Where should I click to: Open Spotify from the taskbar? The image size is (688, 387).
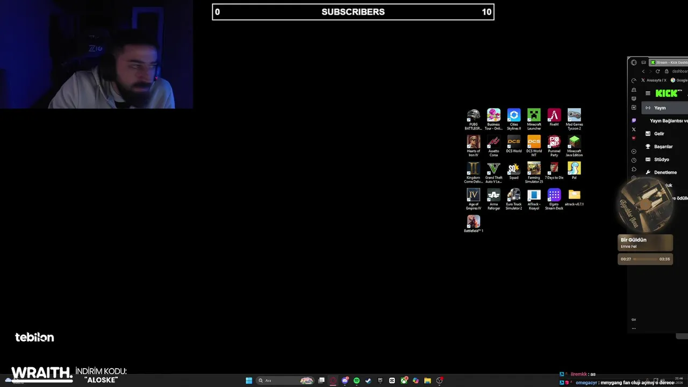point(356,381)
